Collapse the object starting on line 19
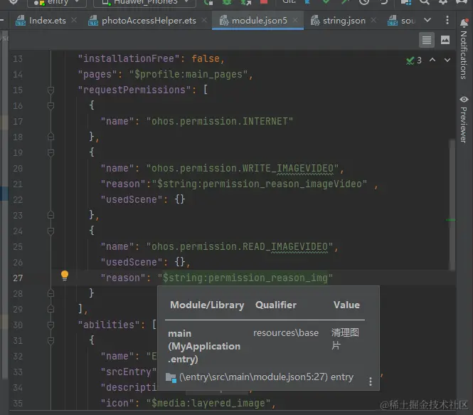This screenshot has width=473, height=415. 51,152
